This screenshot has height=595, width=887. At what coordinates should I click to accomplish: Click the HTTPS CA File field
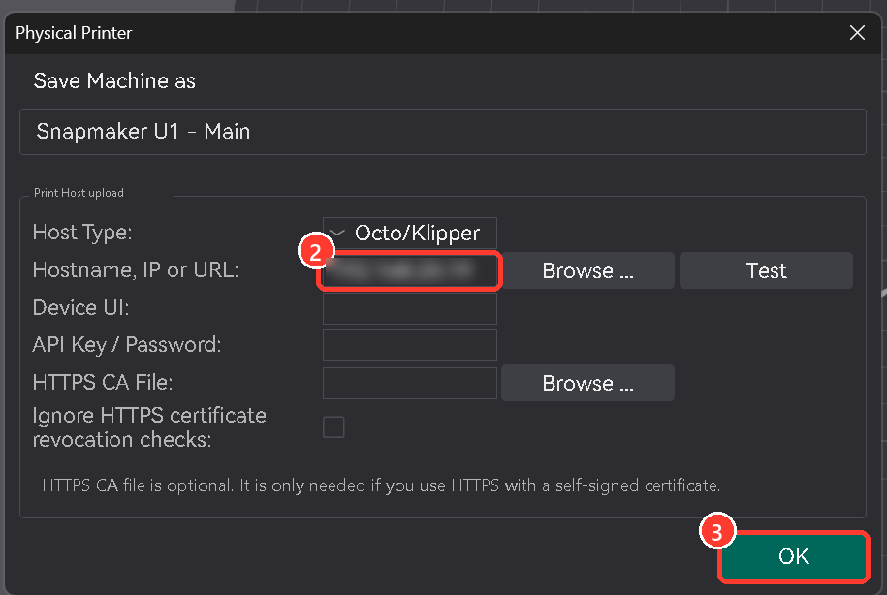coord(409,383)
